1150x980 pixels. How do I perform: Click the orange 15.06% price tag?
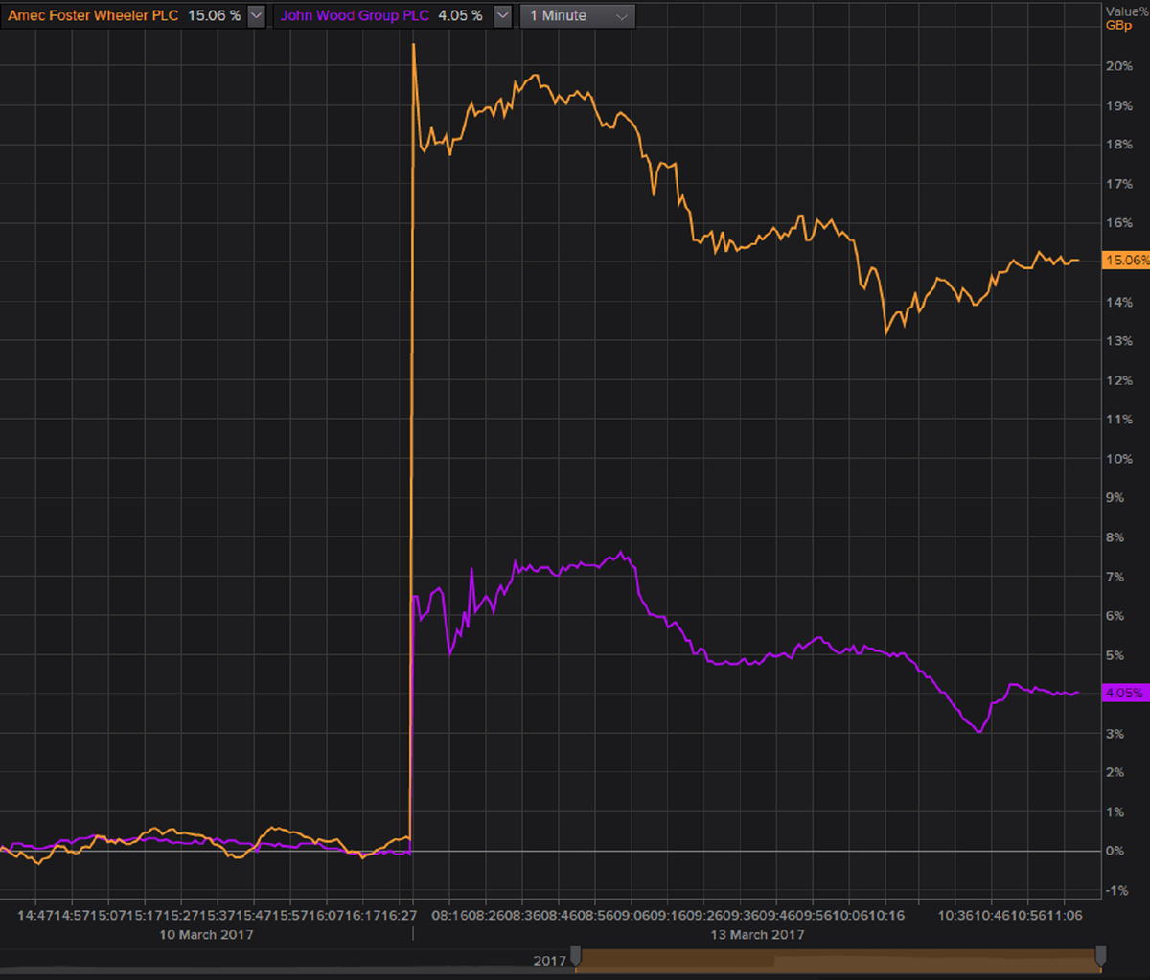[1125, 261]
